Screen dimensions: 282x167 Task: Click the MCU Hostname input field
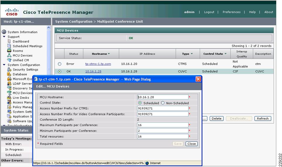tap(163, 97)
